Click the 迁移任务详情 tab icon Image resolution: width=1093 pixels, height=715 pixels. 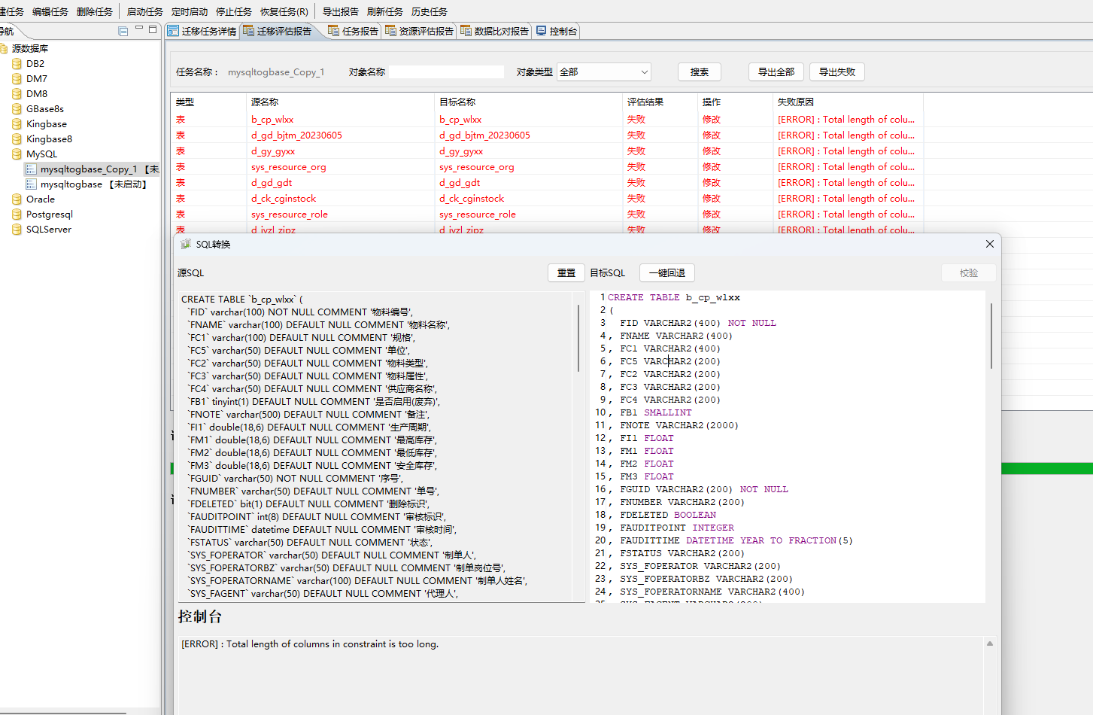tap(173, 31)
